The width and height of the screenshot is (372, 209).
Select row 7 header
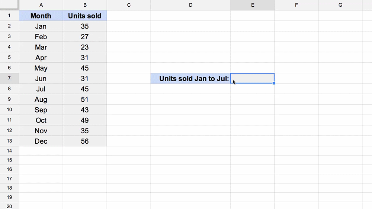tap(9, 78)
